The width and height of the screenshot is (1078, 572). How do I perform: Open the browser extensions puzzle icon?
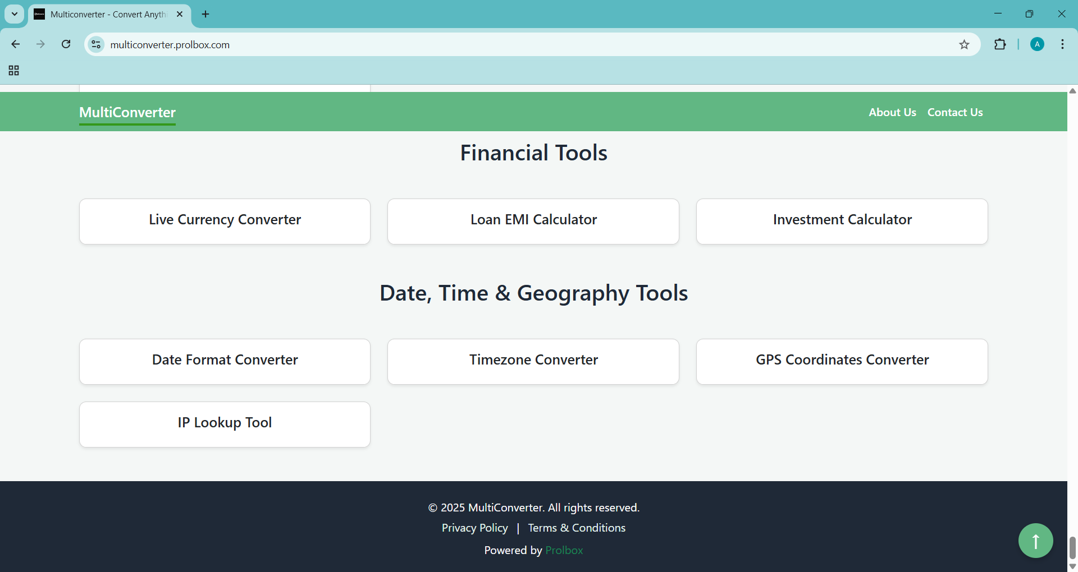click(1000, 45)
